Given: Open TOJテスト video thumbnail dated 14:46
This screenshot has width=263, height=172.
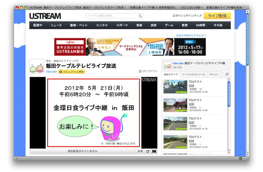Looking at the screenshot, I should (x=175, y=87).
